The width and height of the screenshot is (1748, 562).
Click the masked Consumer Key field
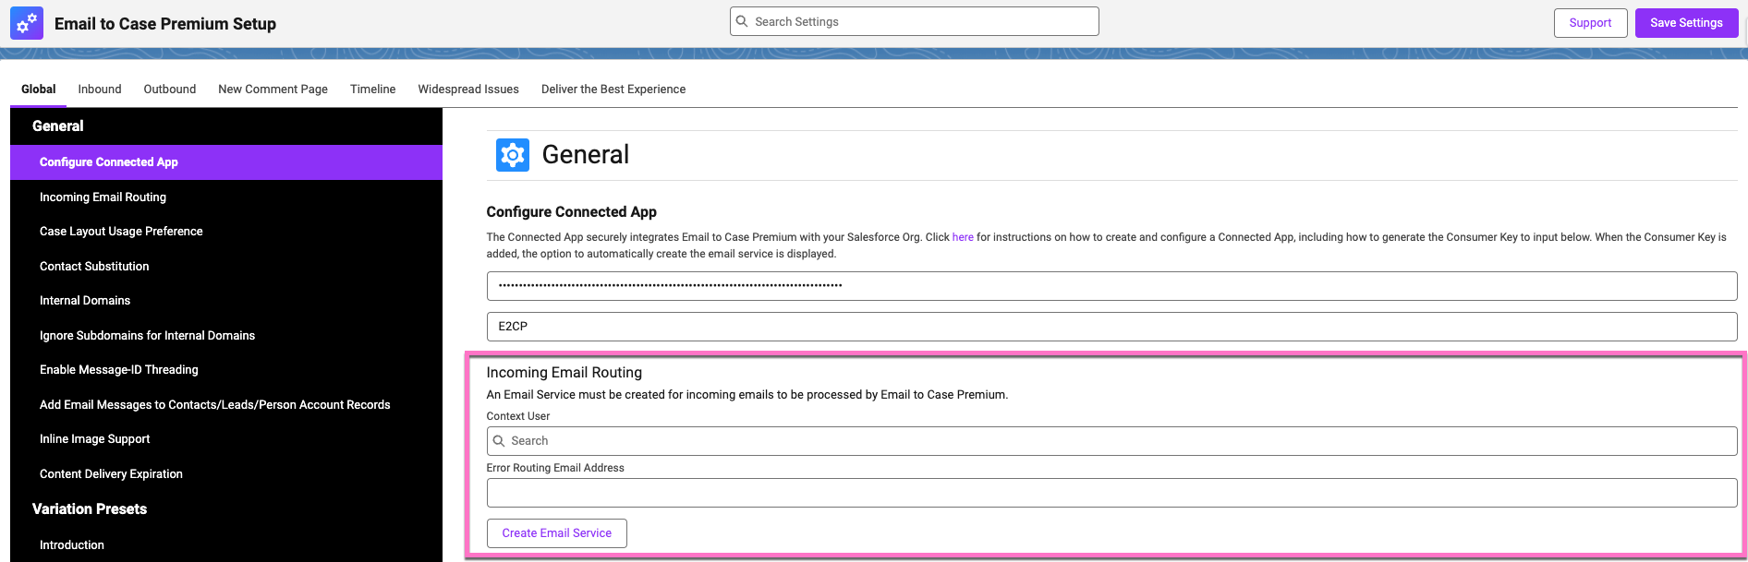pos(1111,286)
